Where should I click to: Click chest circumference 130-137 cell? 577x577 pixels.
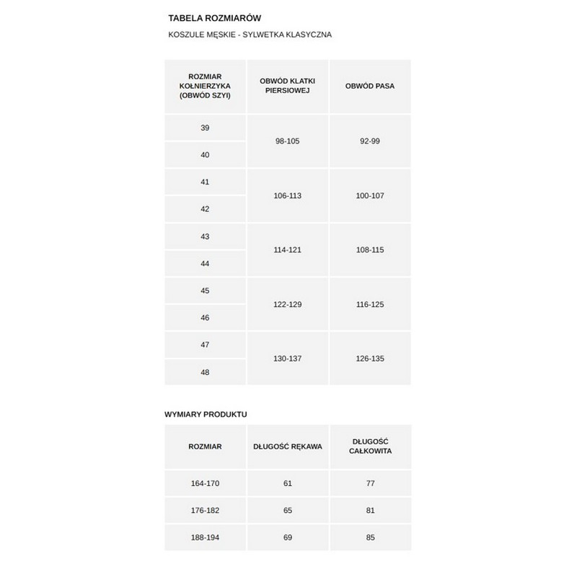(288, 358)
